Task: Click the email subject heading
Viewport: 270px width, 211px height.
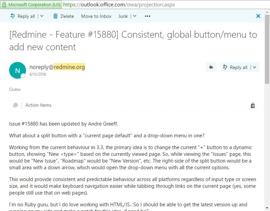Action: point(133,41)
